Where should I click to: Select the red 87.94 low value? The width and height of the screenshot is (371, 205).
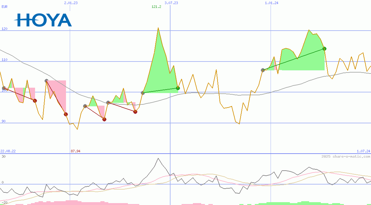tap(75, 151)
